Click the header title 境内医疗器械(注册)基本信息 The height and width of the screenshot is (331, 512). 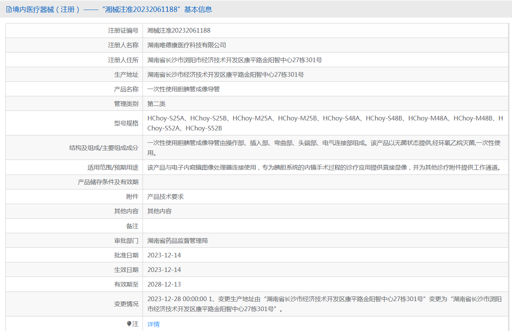[112, 10]
